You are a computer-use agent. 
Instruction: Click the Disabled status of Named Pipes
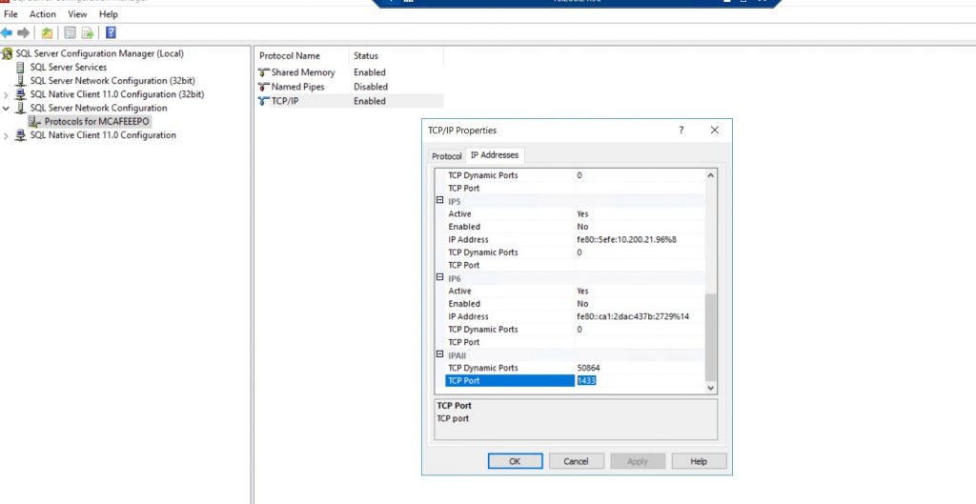click(371, 87)
